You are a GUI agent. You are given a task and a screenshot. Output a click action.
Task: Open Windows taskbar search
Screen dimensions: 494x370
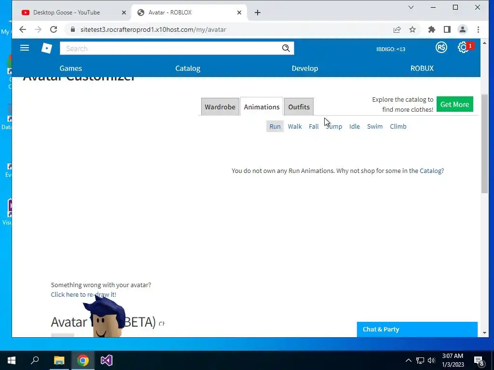35,360
